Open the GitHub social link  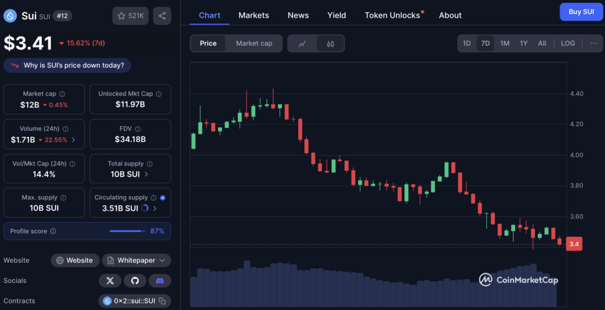pos(135,281)
